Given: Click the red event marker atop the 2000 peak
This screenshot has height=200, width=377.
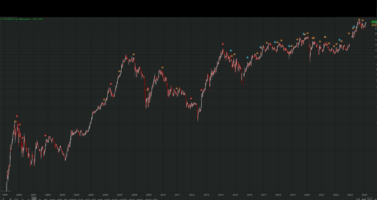Looking at the screenshot, I should pyautogui.click(x=17, y=116).
